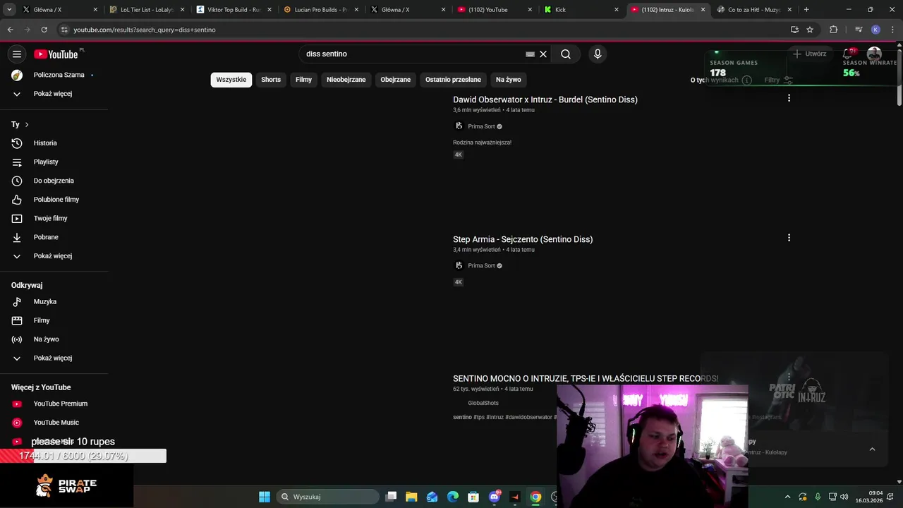The image size is (903, 508).
Task: Start voice search with microphone icon
Action: coord(598,54)
